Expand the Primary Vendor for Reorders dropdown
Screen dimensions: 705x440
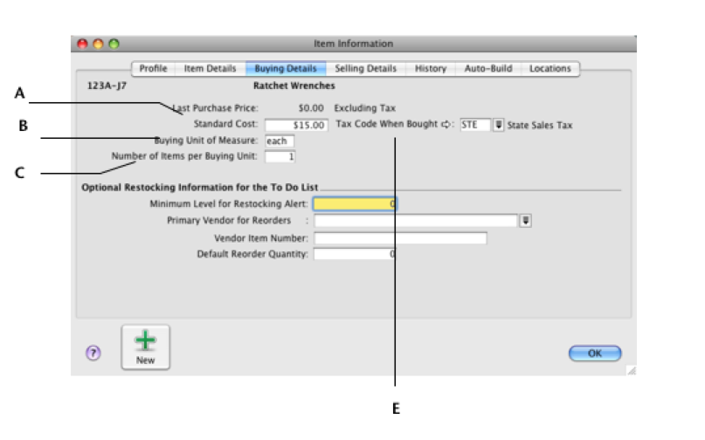tap(525, 221)
